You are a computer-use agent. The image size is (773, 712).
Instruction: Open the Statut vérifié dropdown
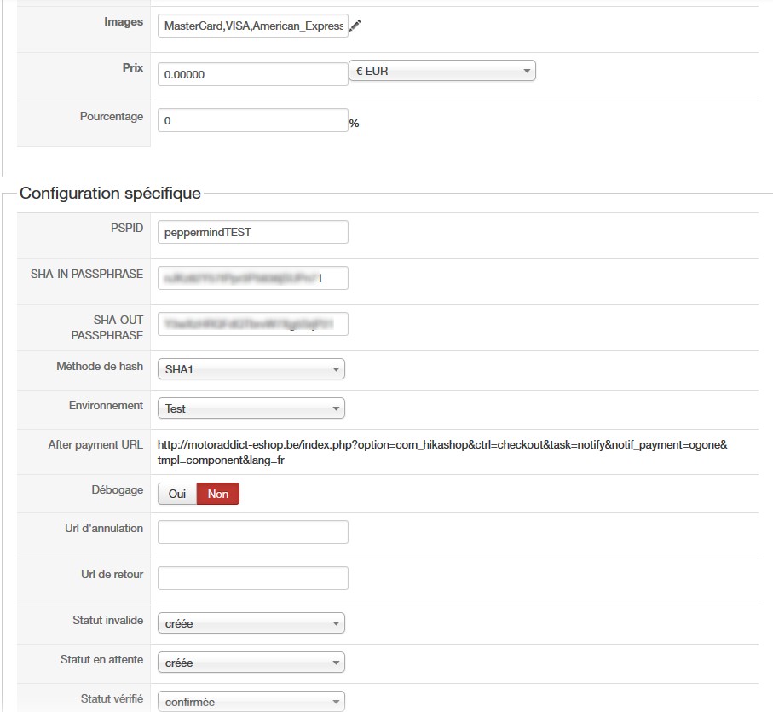tap(251, 702)
